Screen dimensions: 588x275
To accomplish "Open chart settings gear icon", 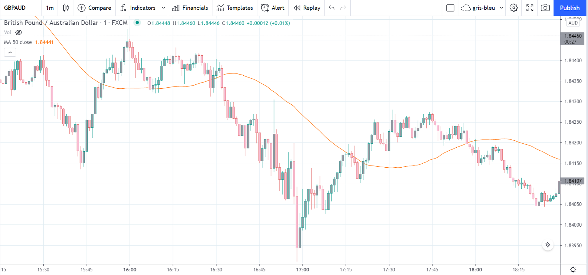I will point(513,8).
